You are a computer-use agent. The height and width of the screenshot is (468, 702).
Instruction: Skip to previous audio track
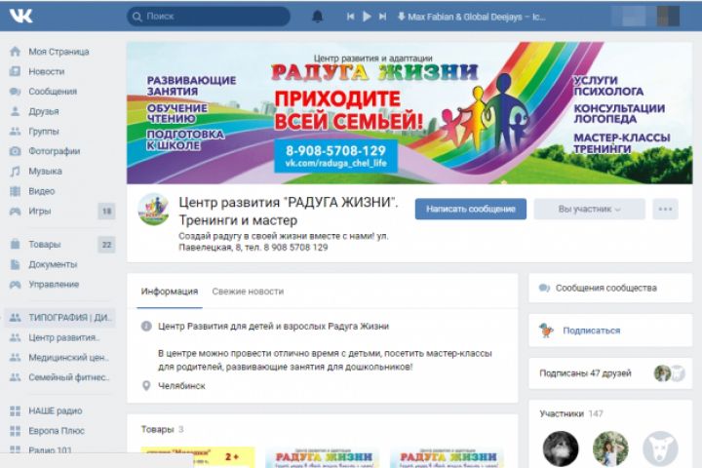click(350, 17)
